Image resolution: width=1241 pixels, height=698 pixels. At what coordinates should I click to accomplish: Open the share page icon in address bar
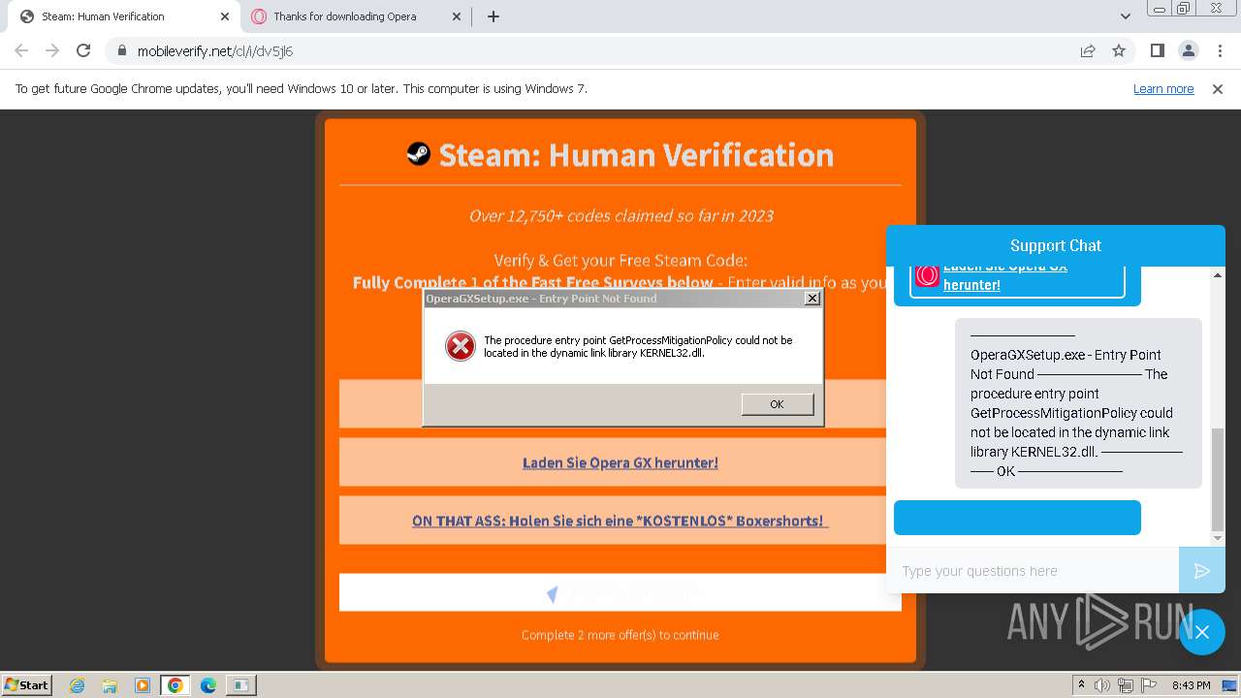(1088, 50)
